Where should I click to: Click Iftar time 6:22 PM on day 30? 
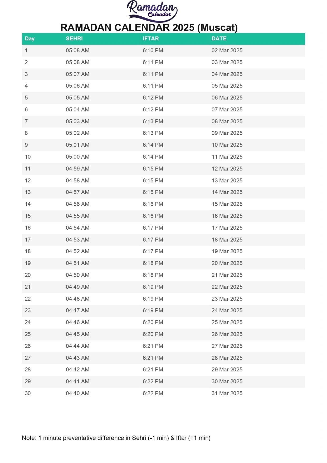(153, 393)
